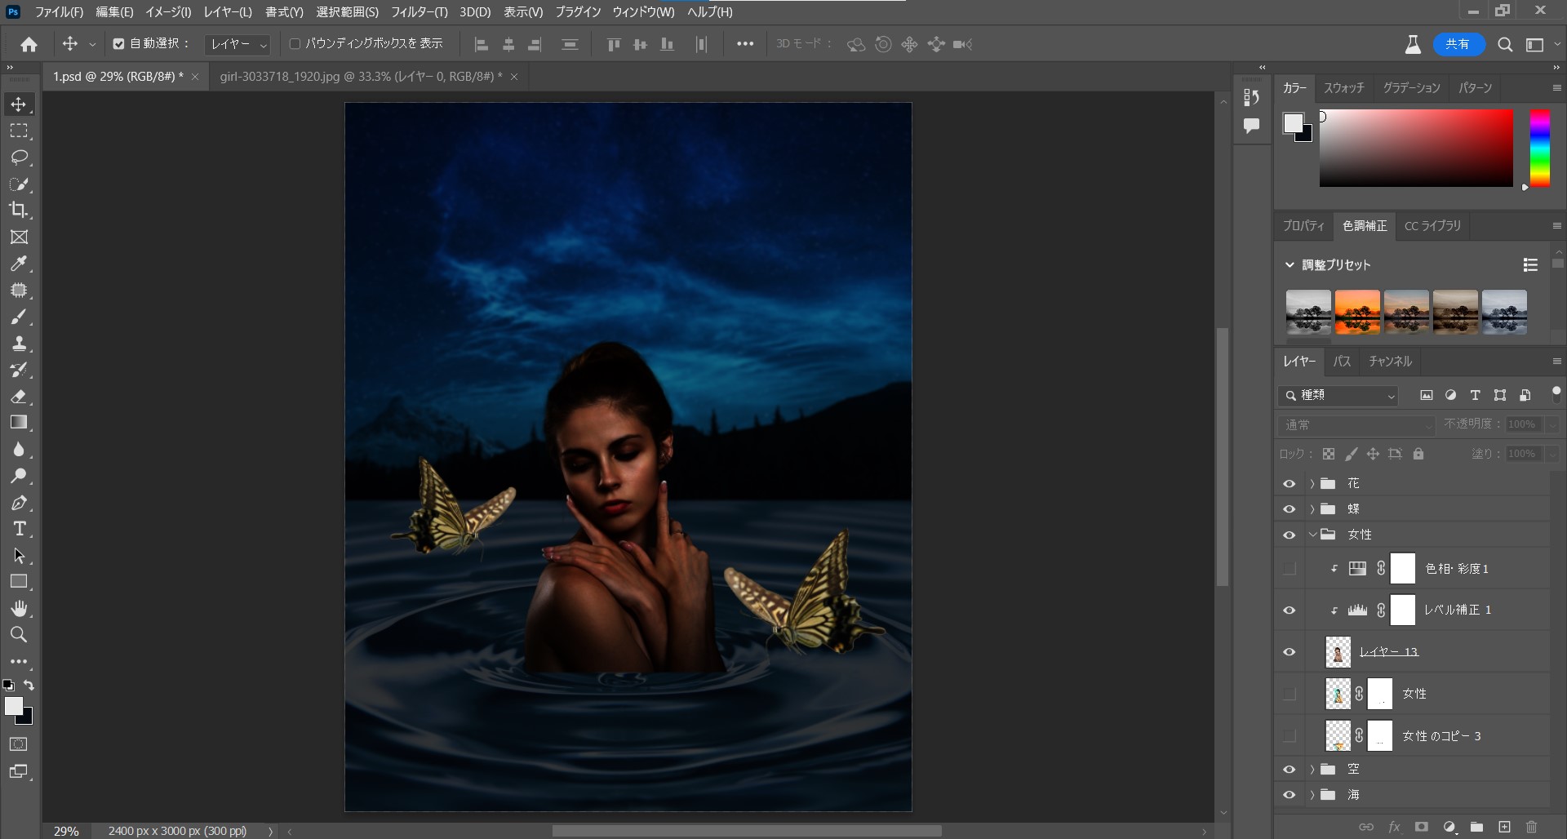Swap foreground and background colors

(29, 686)
